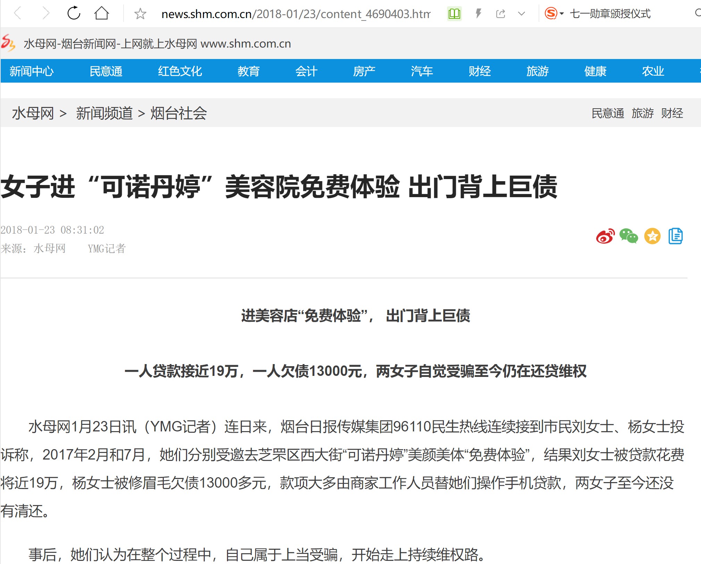
Task: Open 房产 navigation item
Action: (x=364, y=71)
